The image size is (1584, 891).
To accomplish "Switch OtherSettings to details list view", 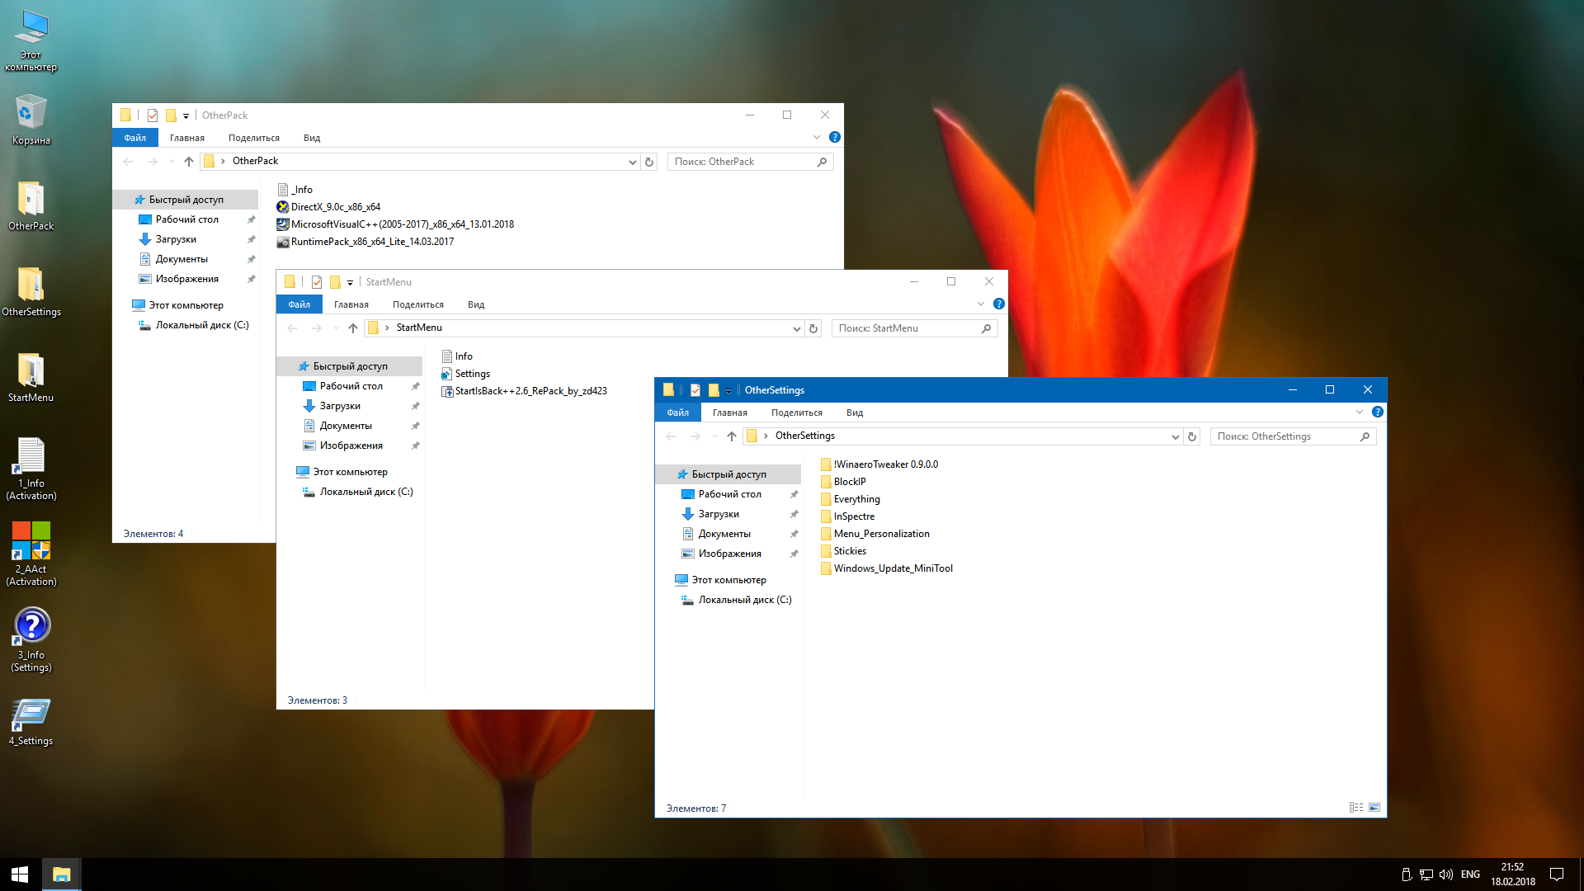I will [1356, 808].
